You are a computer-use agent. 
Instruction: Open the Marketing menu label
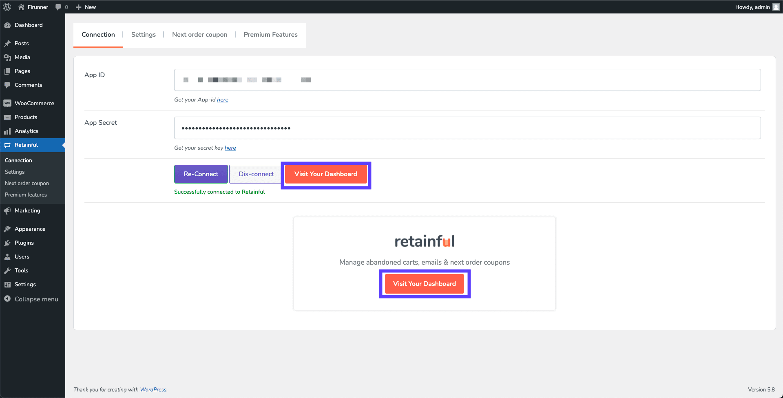tap(27, 210)
